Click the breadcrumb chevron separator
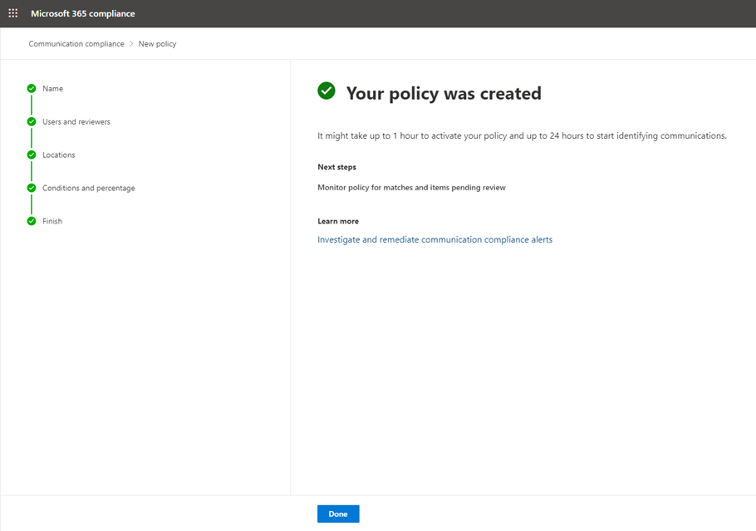The image size is (756, 531). point(131,44)
